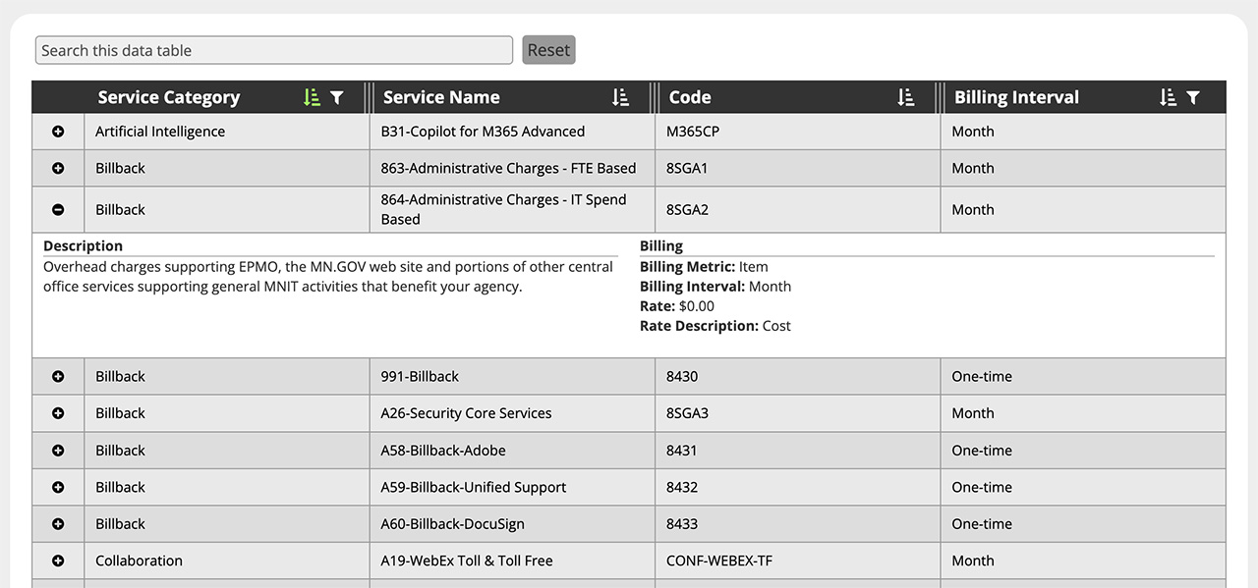Click the Reset button
Image resolution: width=1258 pixels, height=588 pixels.
548,49
